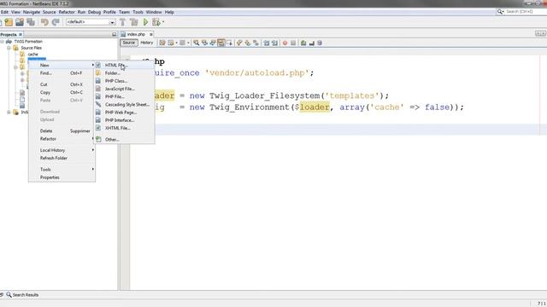Open the <default> configuration combo box
This screenshot has height=307, width=547.
[x=91, y=22]
